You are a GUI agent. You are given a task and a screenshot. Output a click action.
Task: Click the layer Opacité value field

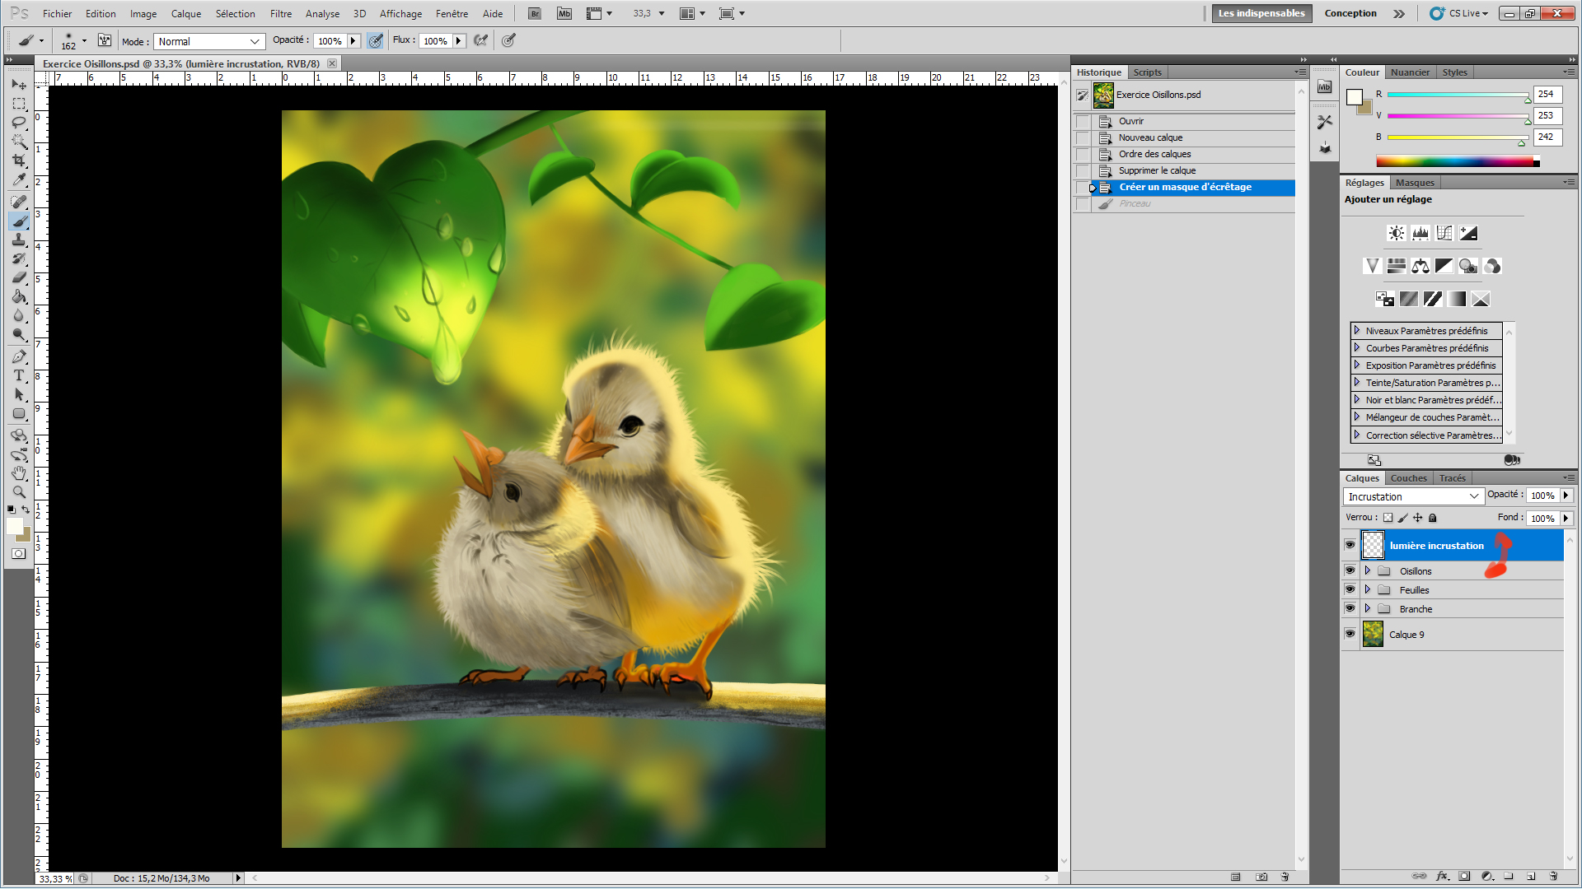pyautogui.click(x=1542, y=496)
